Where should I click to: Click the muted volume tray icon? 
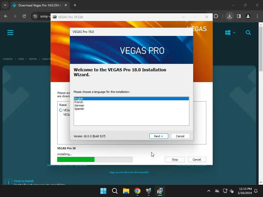tap(232, 191)
